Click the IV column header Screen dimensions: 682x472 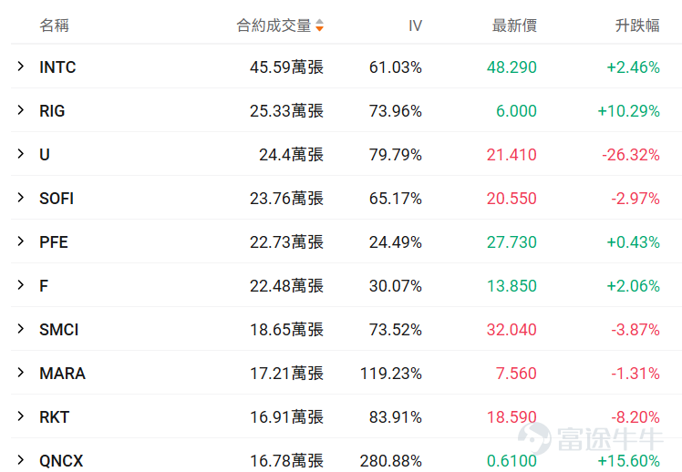tap(415, 26)
